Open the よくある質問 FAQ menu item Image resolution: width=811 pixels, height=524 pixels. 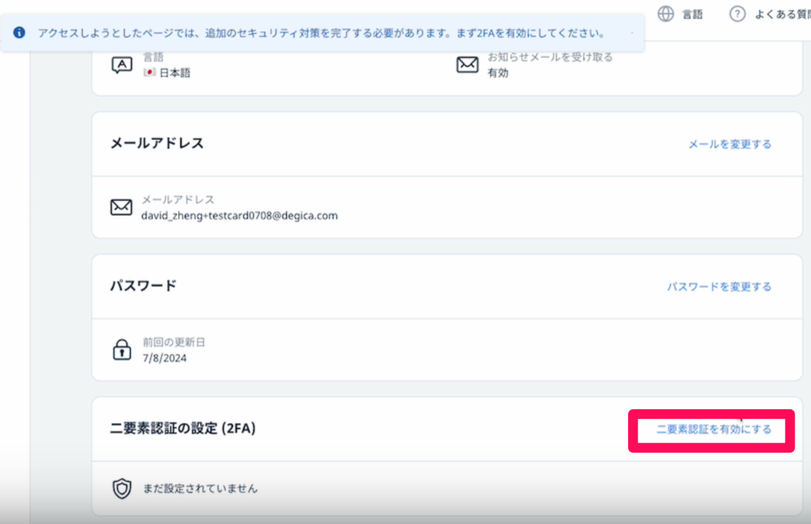(x=782, y=15)
